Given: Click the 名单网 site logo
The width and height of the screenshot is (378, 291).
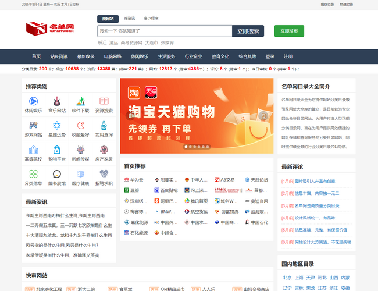Looking at the screenshot, I should pyautogui.click(x=50, y=28).
